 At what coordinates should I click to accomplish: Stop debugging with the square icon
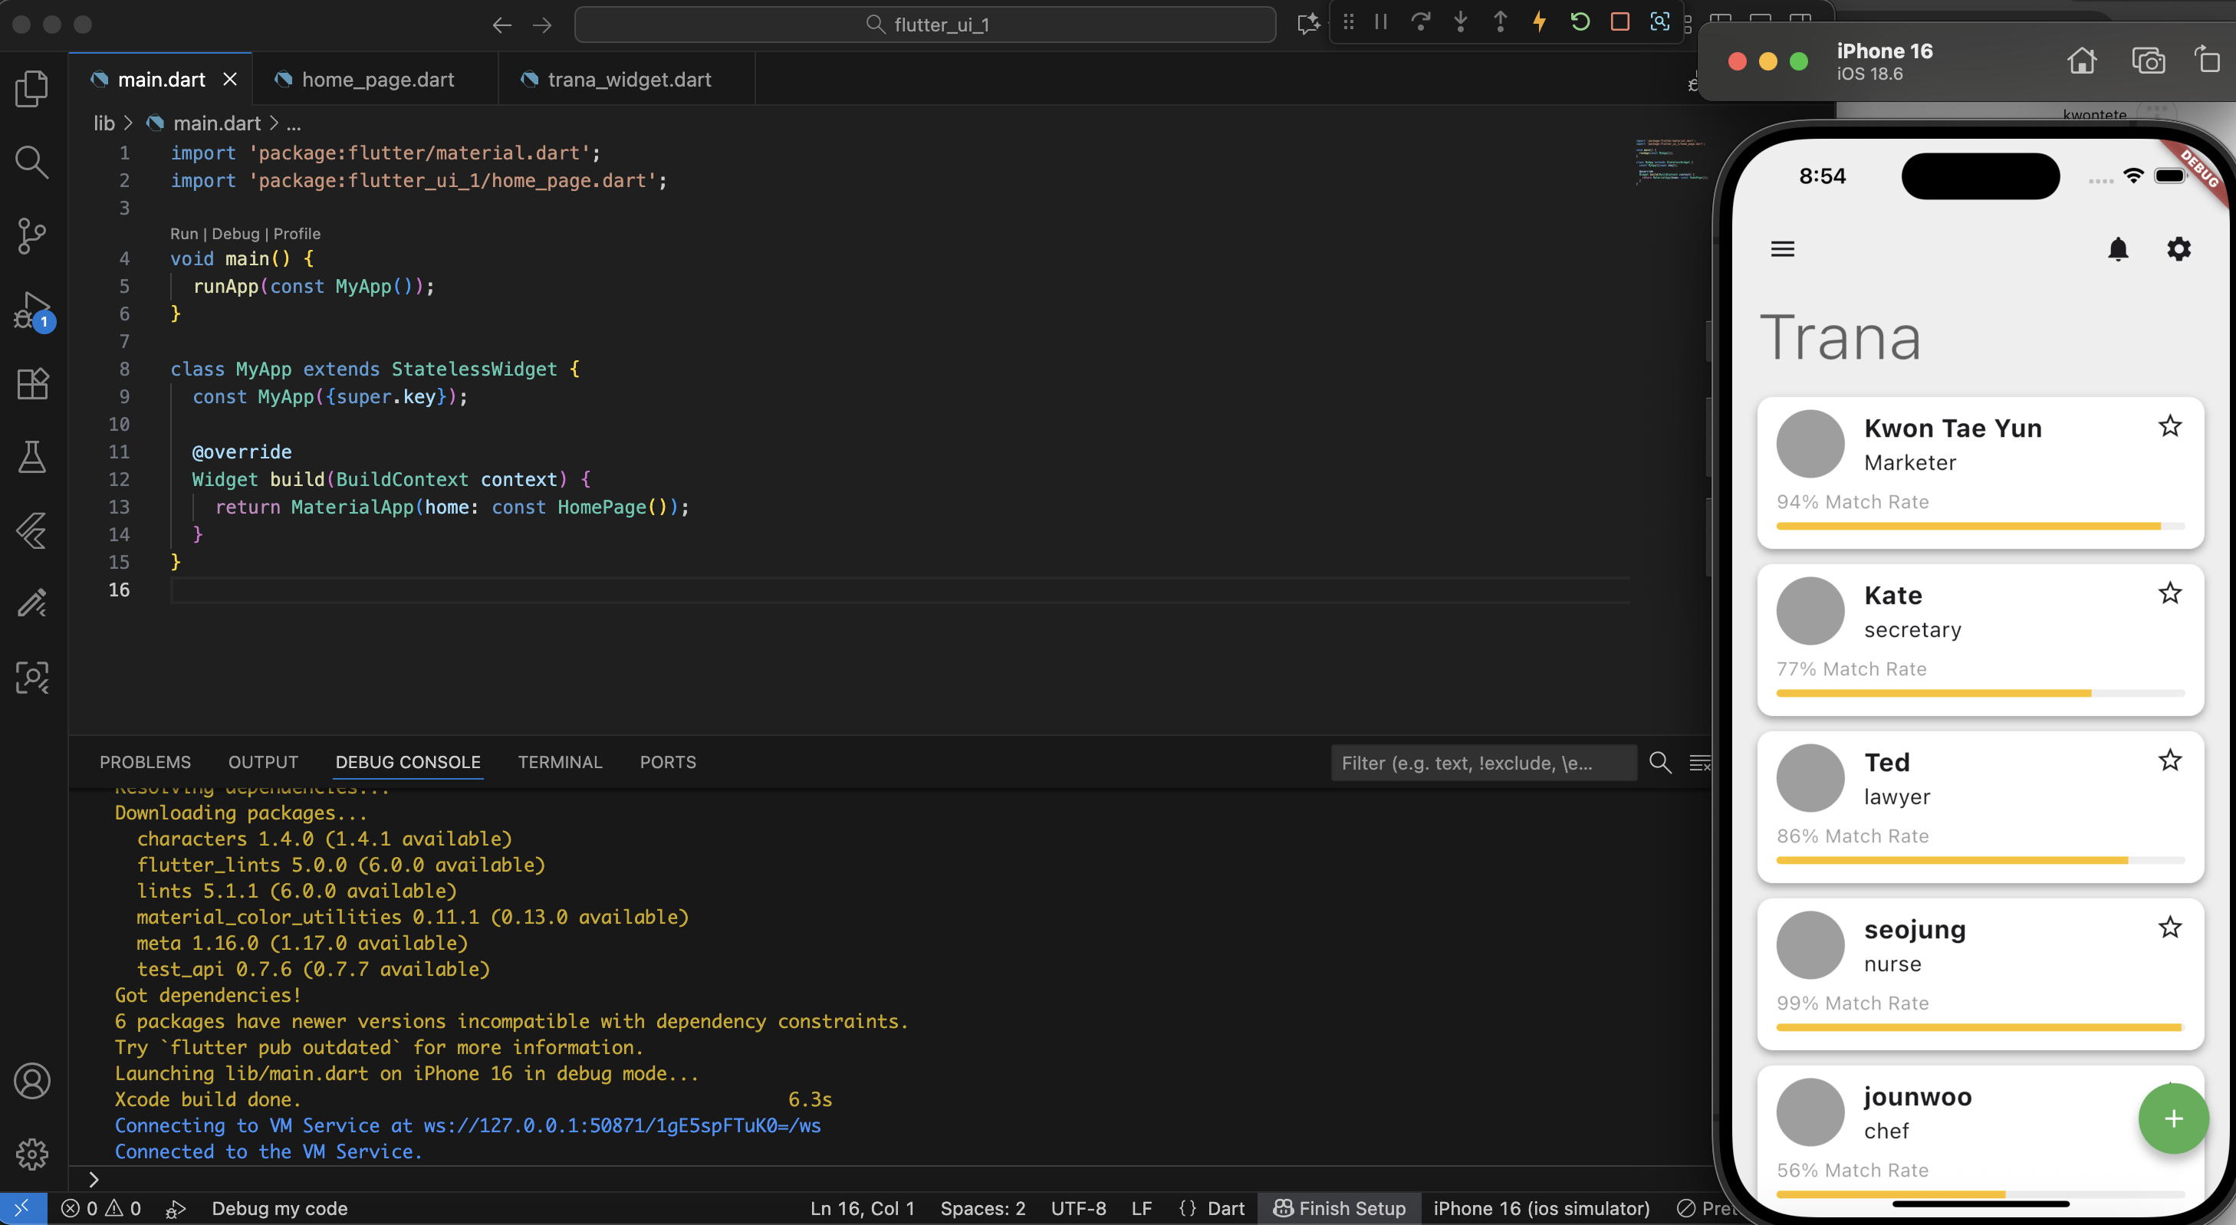click(1619, 21)
